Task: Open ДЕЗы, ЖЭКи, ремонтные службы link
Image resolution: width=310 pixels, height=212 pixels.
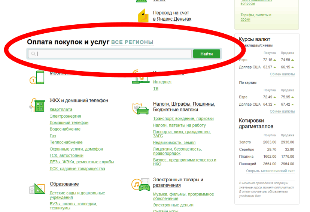Action: 82,162
